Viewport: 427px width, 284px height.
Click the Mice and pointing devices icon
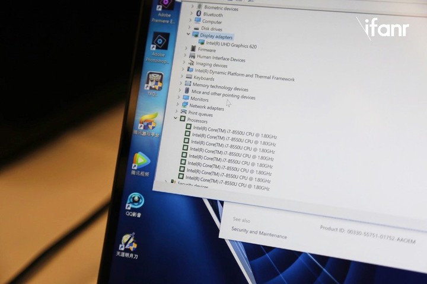click(187, 91)
